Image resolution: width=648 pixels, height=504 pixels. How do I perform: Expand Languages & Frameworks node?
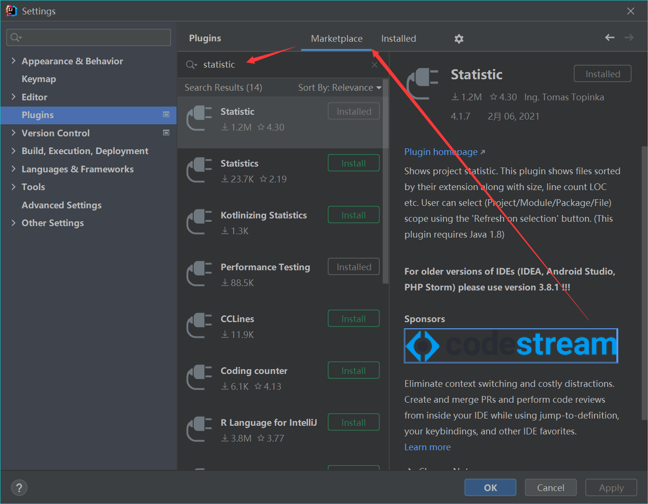coord(13,169)
